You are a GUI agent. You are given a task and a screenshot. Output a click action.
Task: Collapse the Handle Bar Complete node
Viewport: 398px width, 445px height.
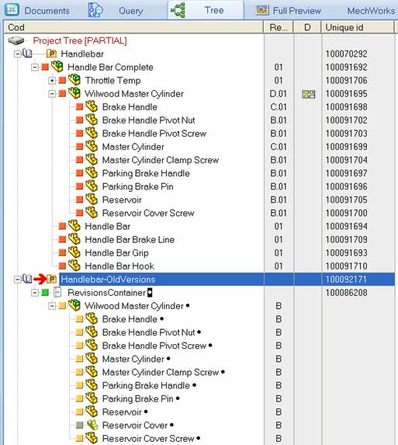(x=35, y=67)
